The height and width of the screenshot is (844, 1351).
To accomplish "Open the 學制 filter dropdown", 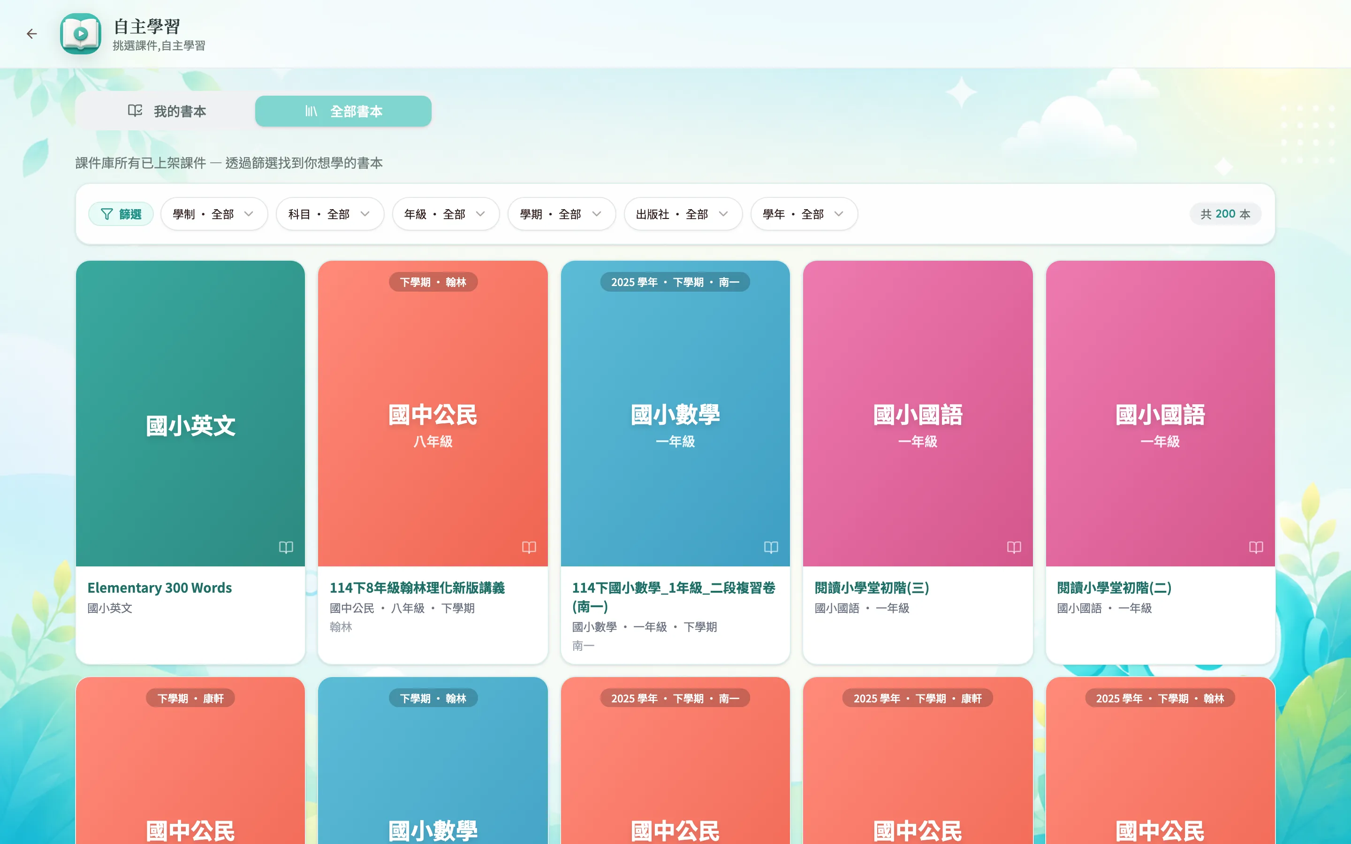I will point(214,214).
